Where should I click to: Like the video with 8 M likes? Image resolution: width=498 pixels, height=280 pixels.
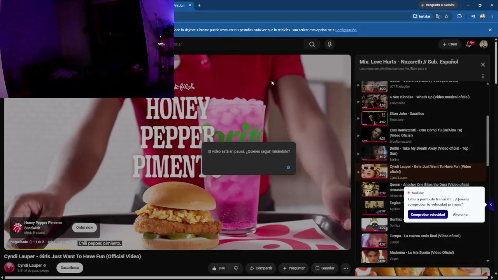pyautogui.click(x=218, y=268)
